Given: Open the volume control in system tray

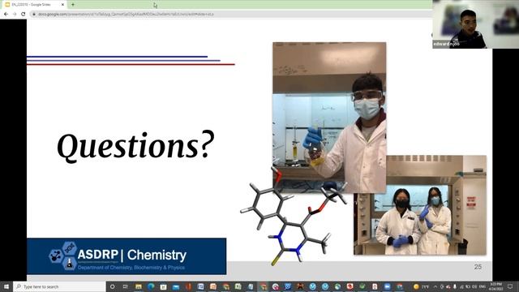Looking at the screenshot, I should click(474, 286).
